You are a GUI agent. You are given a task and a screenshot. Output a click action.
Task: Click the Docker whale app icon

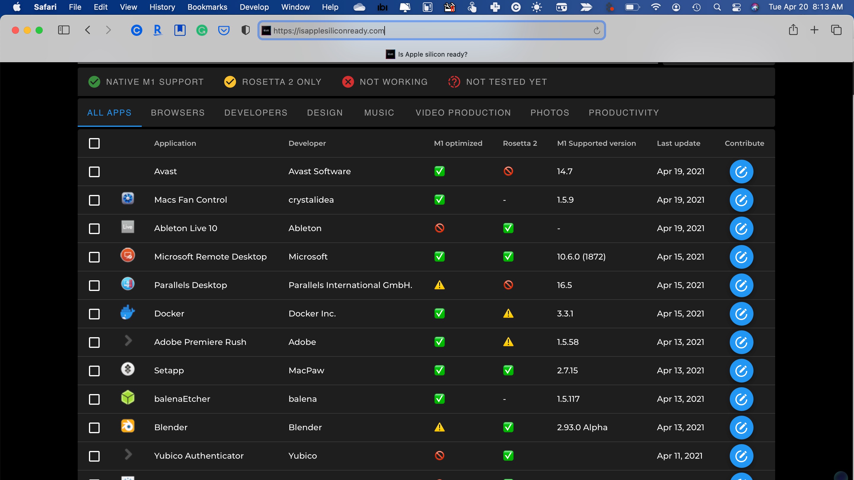(x=128, y=312)
